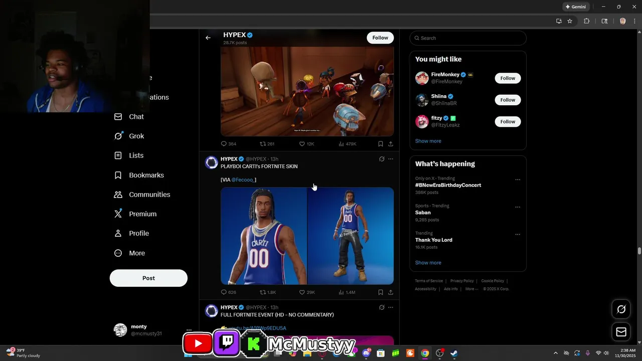Open Gemini in the Chrome title bar

pos(576,7)
